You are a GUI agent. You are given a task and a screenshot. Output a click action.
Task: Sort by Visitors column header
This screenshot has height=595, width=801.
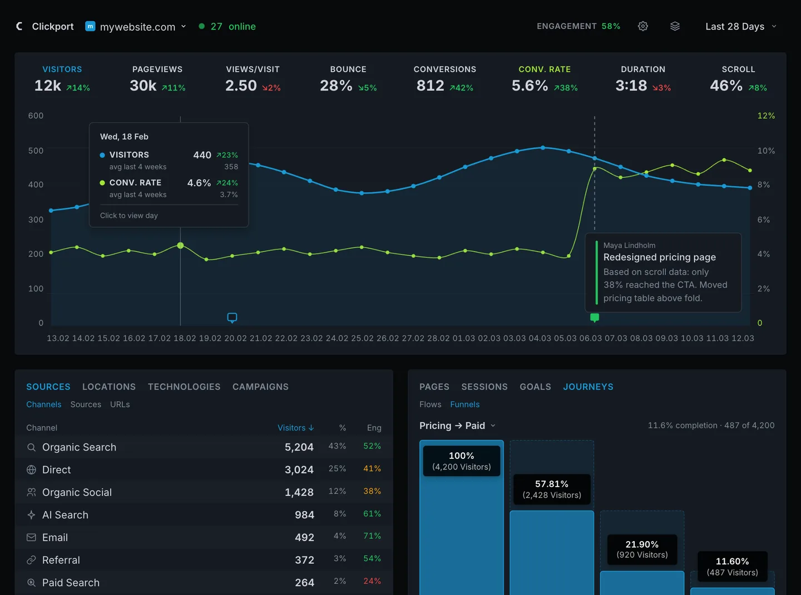click(296, 428)
